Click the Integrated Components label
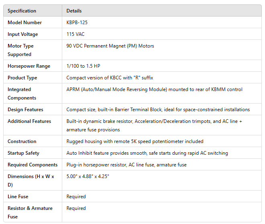This screenshot has width=265, height=224. [x=22, y=93]
